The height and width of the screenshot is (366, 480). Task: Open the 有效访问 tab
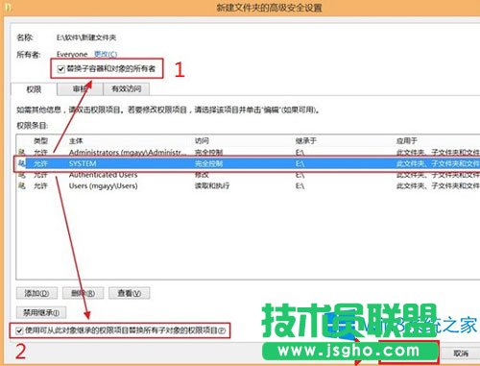click(127, 89)
